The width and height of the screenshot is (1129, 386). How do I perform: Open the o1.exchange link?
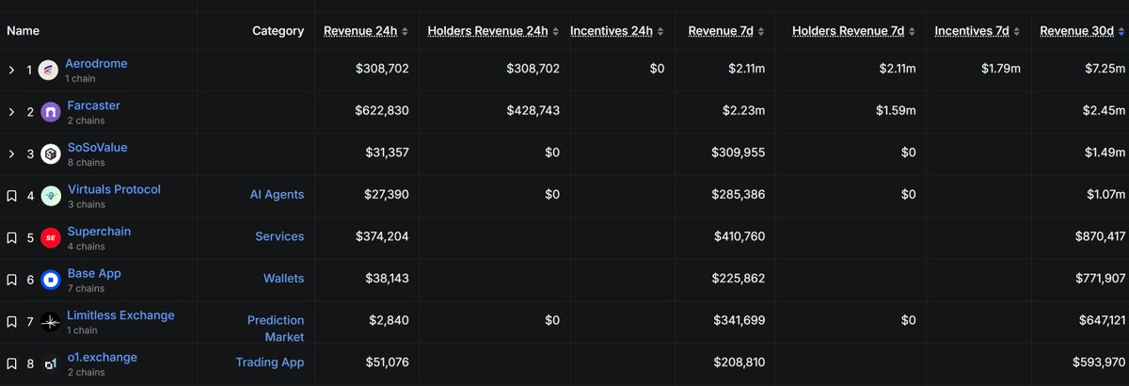(102, 358)
